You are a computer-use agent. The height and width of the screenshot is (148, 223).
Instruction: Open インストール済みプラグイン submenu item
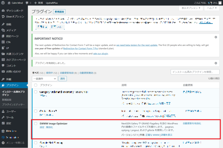pos(13,93)
